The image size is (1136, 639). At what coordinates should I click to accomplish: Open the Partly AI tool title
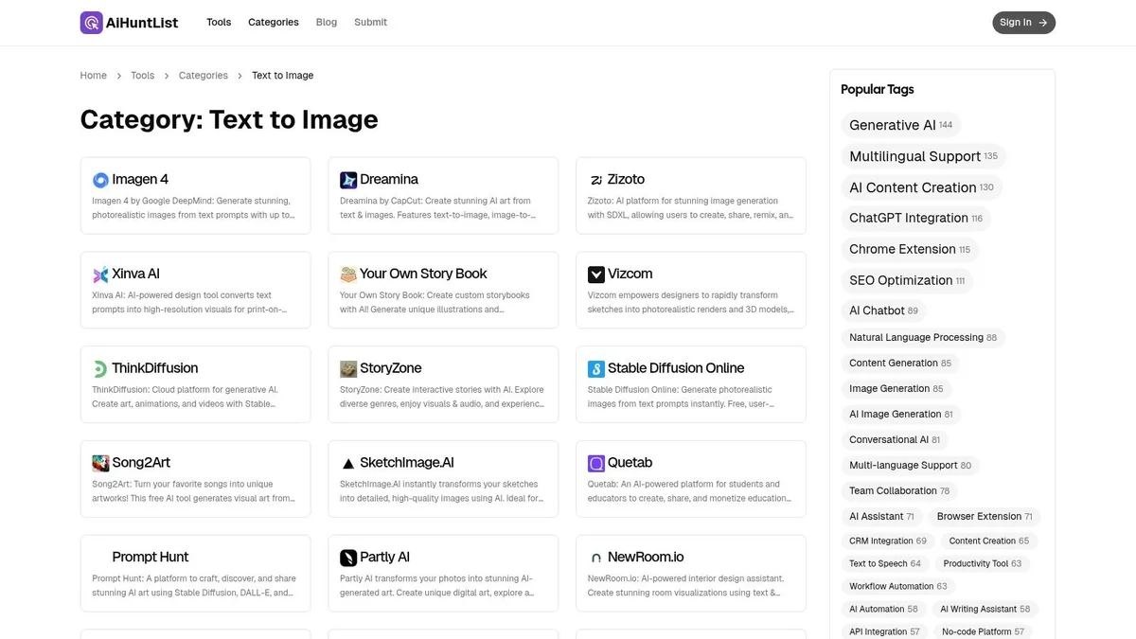click(384, 558)
